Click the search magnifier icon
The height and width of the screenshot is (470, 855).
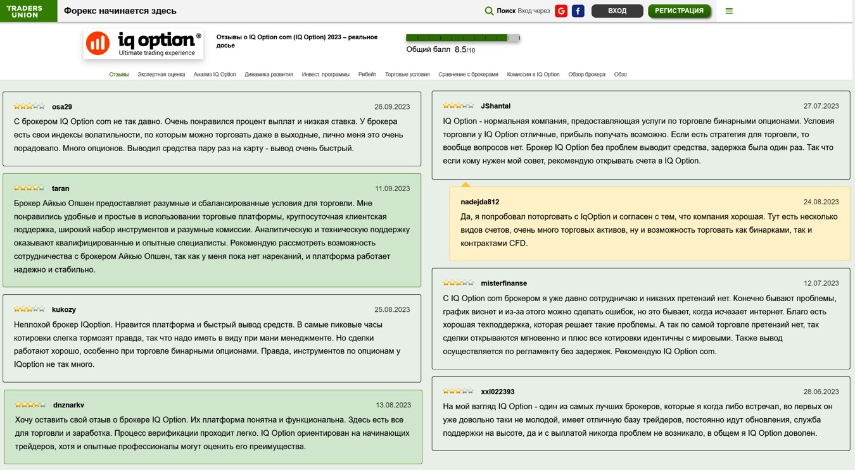489,11
